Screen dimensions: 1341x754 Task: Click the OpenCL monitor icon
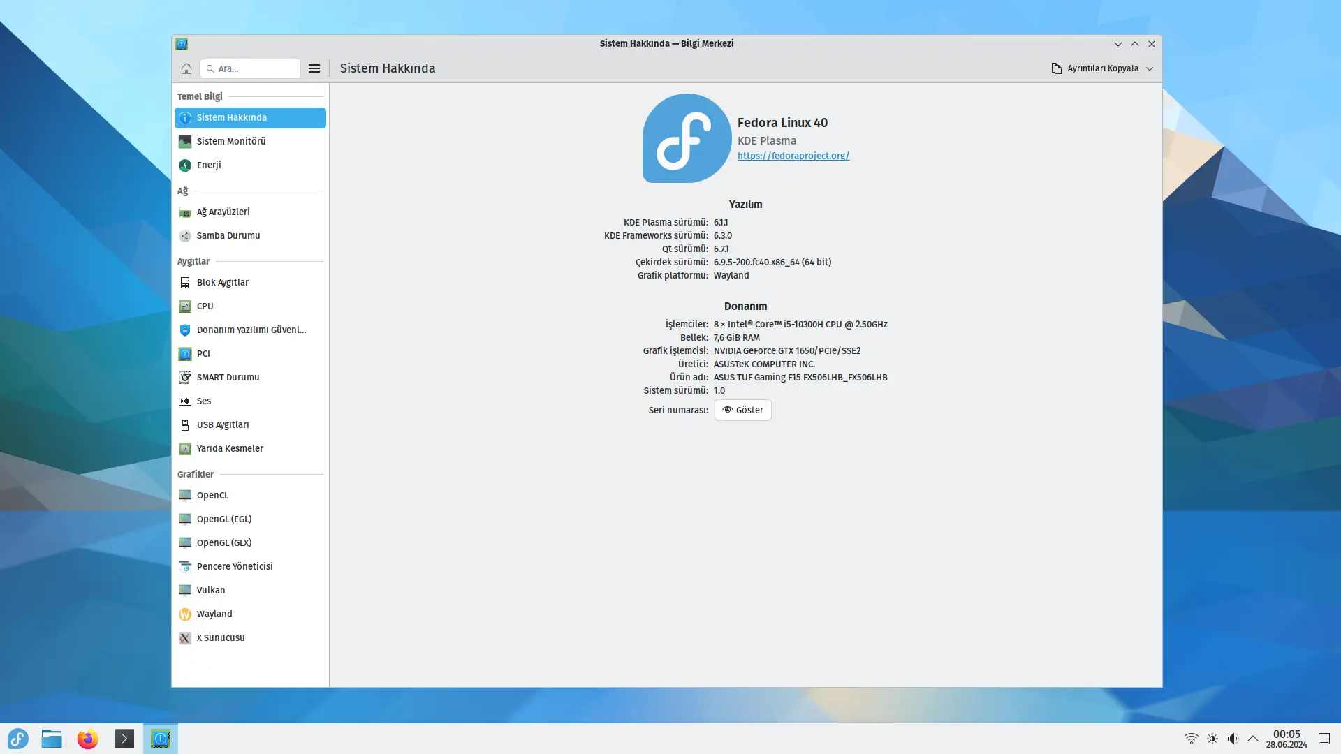pyautogui.click(x=185, y=496)
